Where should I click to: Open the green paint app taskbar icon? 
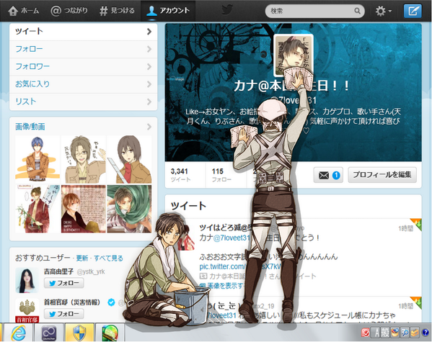110,333
